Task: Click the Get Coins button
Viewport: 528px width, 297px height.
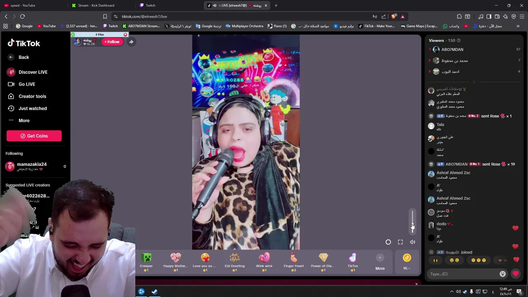Action: [x=34, y=136]
